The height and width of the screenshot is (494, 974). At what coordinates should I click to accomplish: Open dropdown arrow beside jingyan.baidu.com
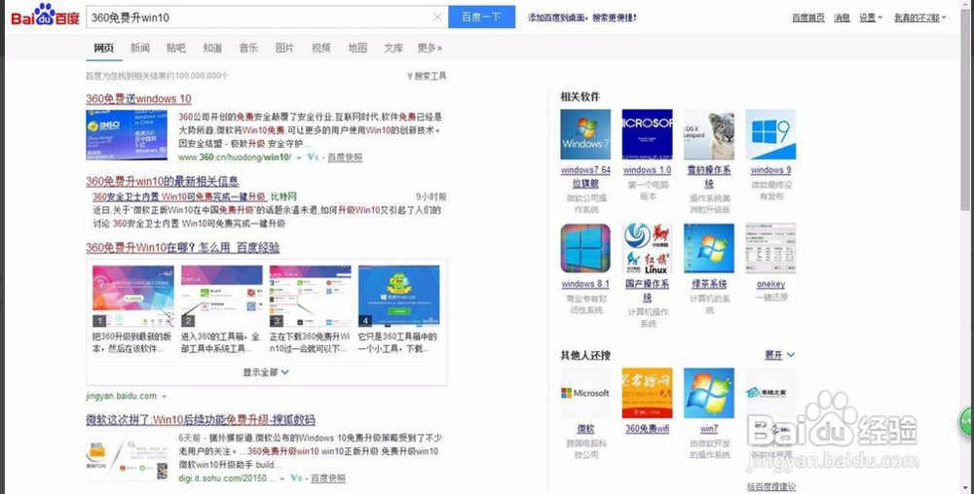[164, 396]
